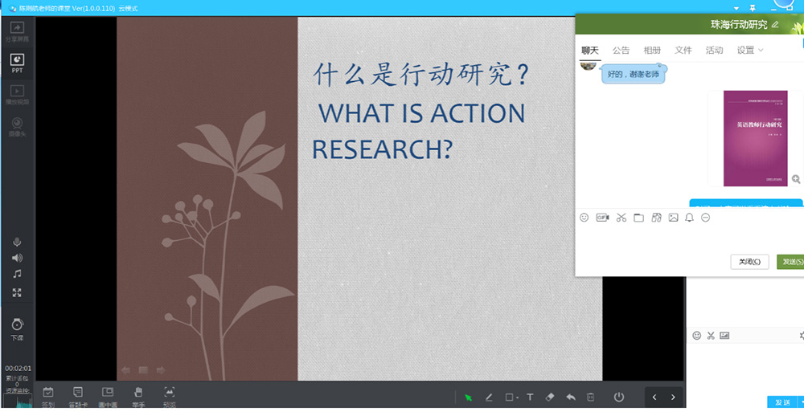Viewport: 804px width, 420px height.
Task: Click the raise hand (举手) icon
Action: click(138, 392)
